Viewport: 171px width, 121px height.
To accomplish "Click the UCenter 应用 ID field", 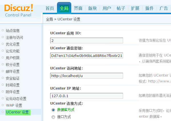I will (86, 41).
